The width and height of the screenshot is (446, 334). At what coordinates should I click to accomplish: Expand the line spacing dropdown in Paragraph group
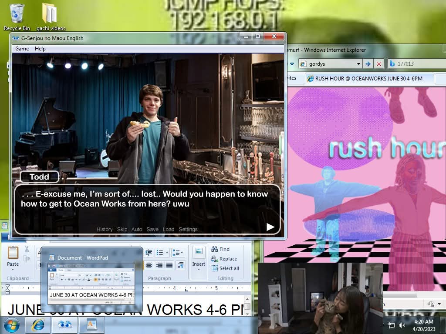[178, 252]
